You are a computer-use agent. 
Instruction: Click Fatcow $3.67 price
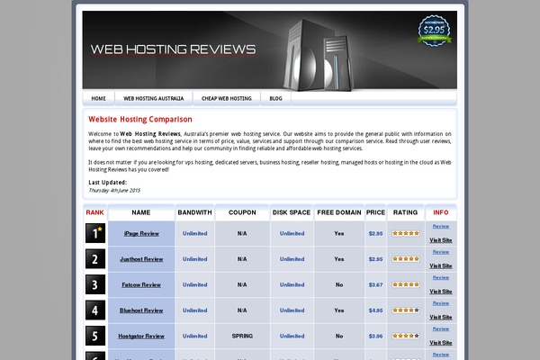coord(375,285)
